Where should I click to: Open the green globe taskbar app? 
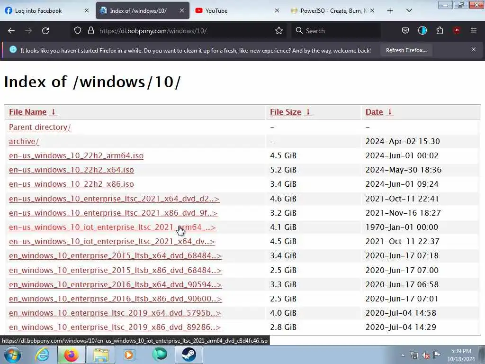pos(159,355)
